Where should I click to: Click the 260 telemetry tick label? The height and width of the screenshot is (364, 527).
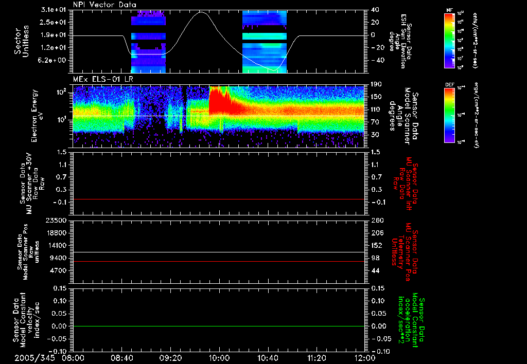[376, 220]
